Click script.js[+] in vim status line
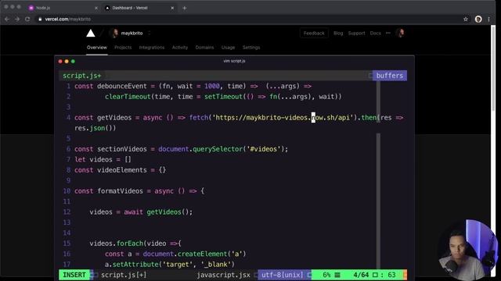Image resolution: width=501 pixels, height=281 pixels. coord(124,275)
